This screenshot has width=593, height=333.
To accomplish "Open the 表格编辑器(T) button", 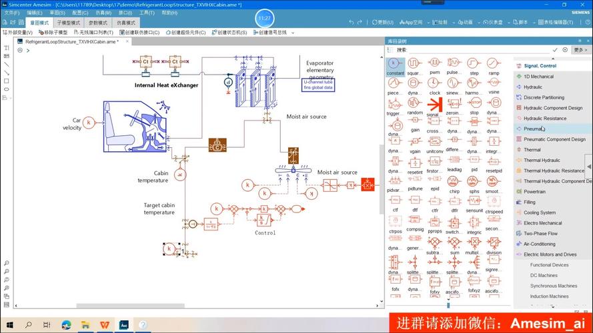I will click(x=556, y=22).
